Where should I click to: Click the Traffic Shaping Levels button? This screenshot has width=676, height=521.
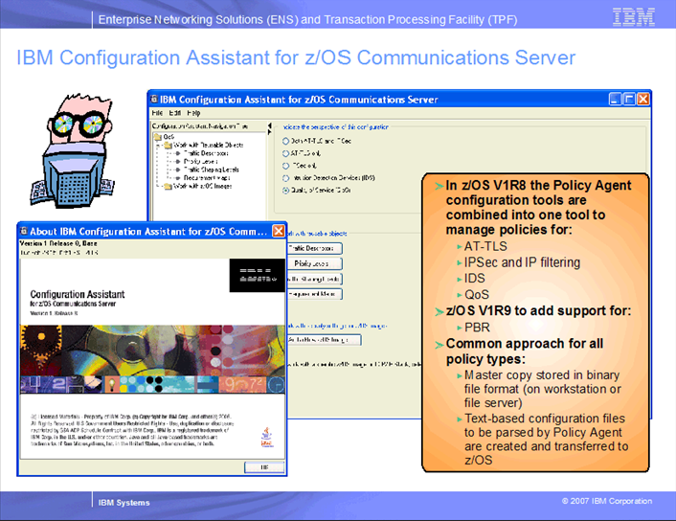315,279
